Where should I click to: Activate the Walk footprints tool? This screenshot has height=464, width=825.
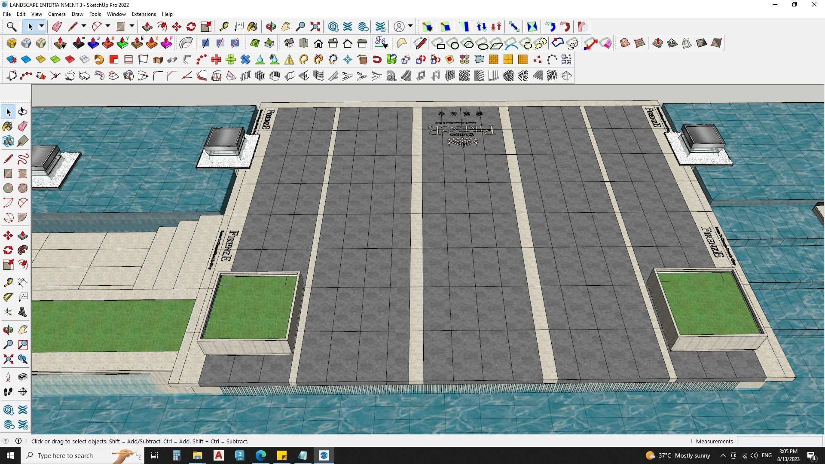pyautogui.click(x=8, y=391)
